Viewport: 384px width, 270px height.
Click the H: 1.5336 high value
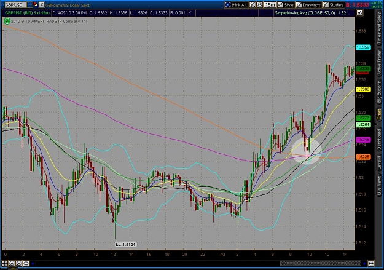(119, 13)
